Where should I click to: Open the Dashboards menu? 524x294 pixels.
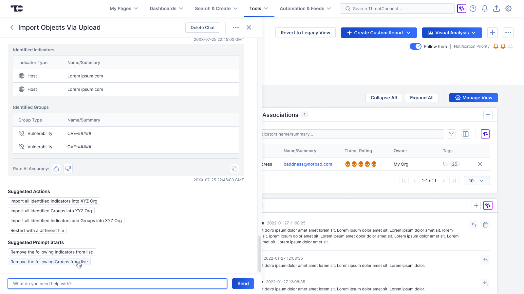[166, 8]
